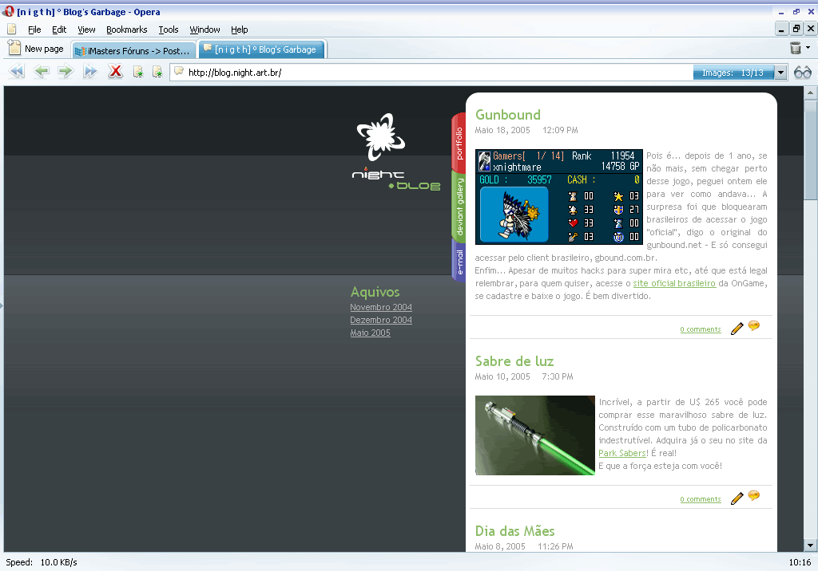
Task: Click the night blog logo
Action: tap(396, 152)
